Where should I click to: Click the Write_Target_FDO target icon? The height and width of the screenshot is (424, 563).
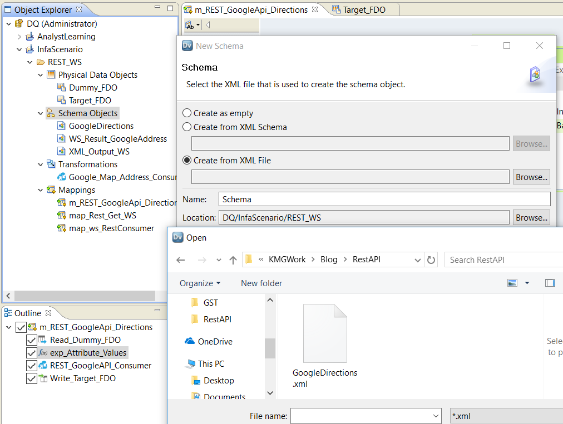[43, 378]
